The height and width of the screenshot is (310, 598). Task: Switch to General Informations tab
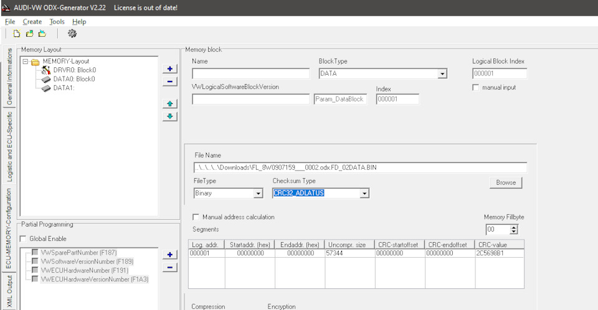[x=9, y=77]
